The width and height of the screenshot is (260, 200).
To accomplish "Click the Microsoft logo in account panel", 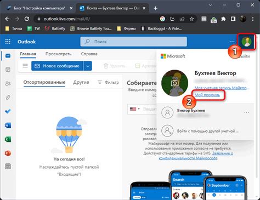I will (x=173, y=56).
